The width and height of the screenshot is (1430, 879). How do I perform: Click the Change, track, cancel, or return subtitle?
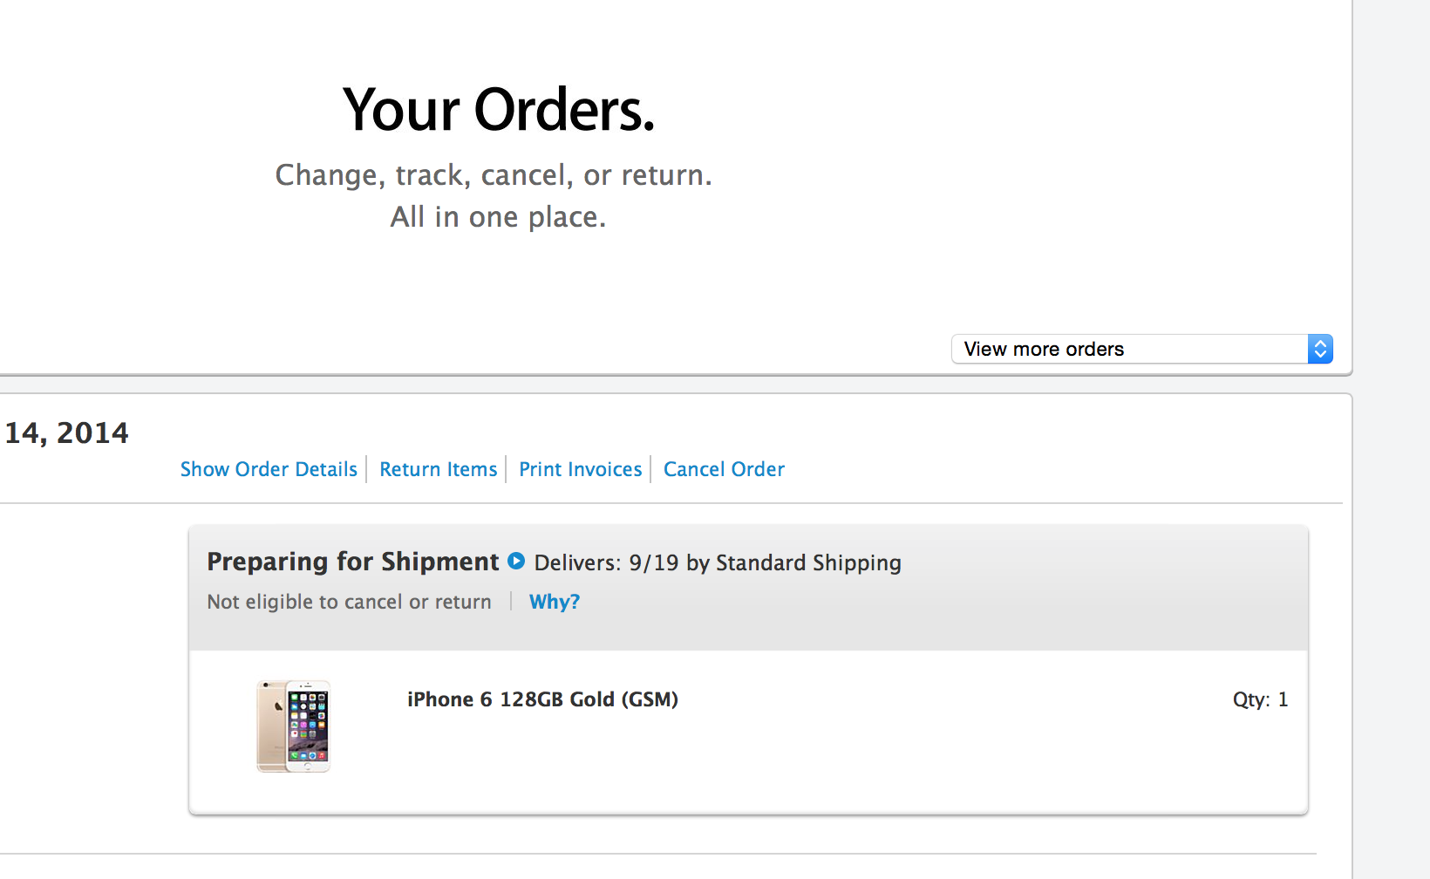(494, 175)
